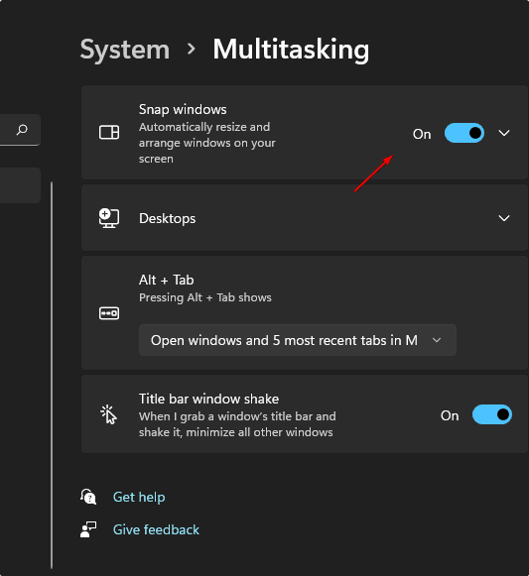This screenshot has width=529, height=576.
Task: Click the sidebar vertical scrollbar
Action: tap(52, 375)
